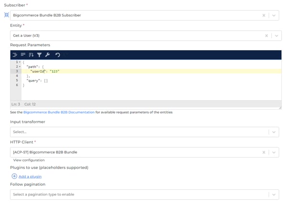Expand the Input transformer dropdown
The image size is (287, 204).
pos(274,132)
